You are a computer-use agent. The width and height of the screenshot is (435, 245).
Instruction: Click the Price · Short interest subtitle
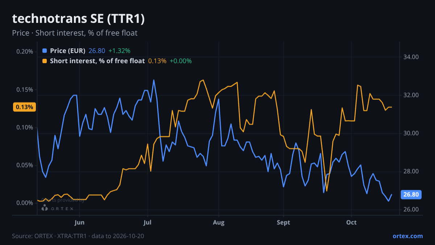point(75,33)
